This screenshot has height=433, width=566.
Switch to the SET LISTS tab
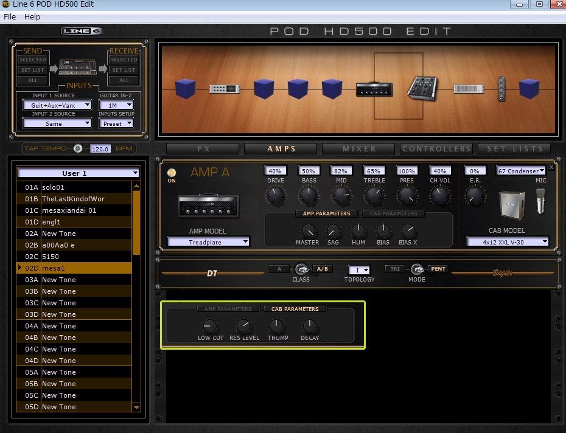click(x=514, y=148)
